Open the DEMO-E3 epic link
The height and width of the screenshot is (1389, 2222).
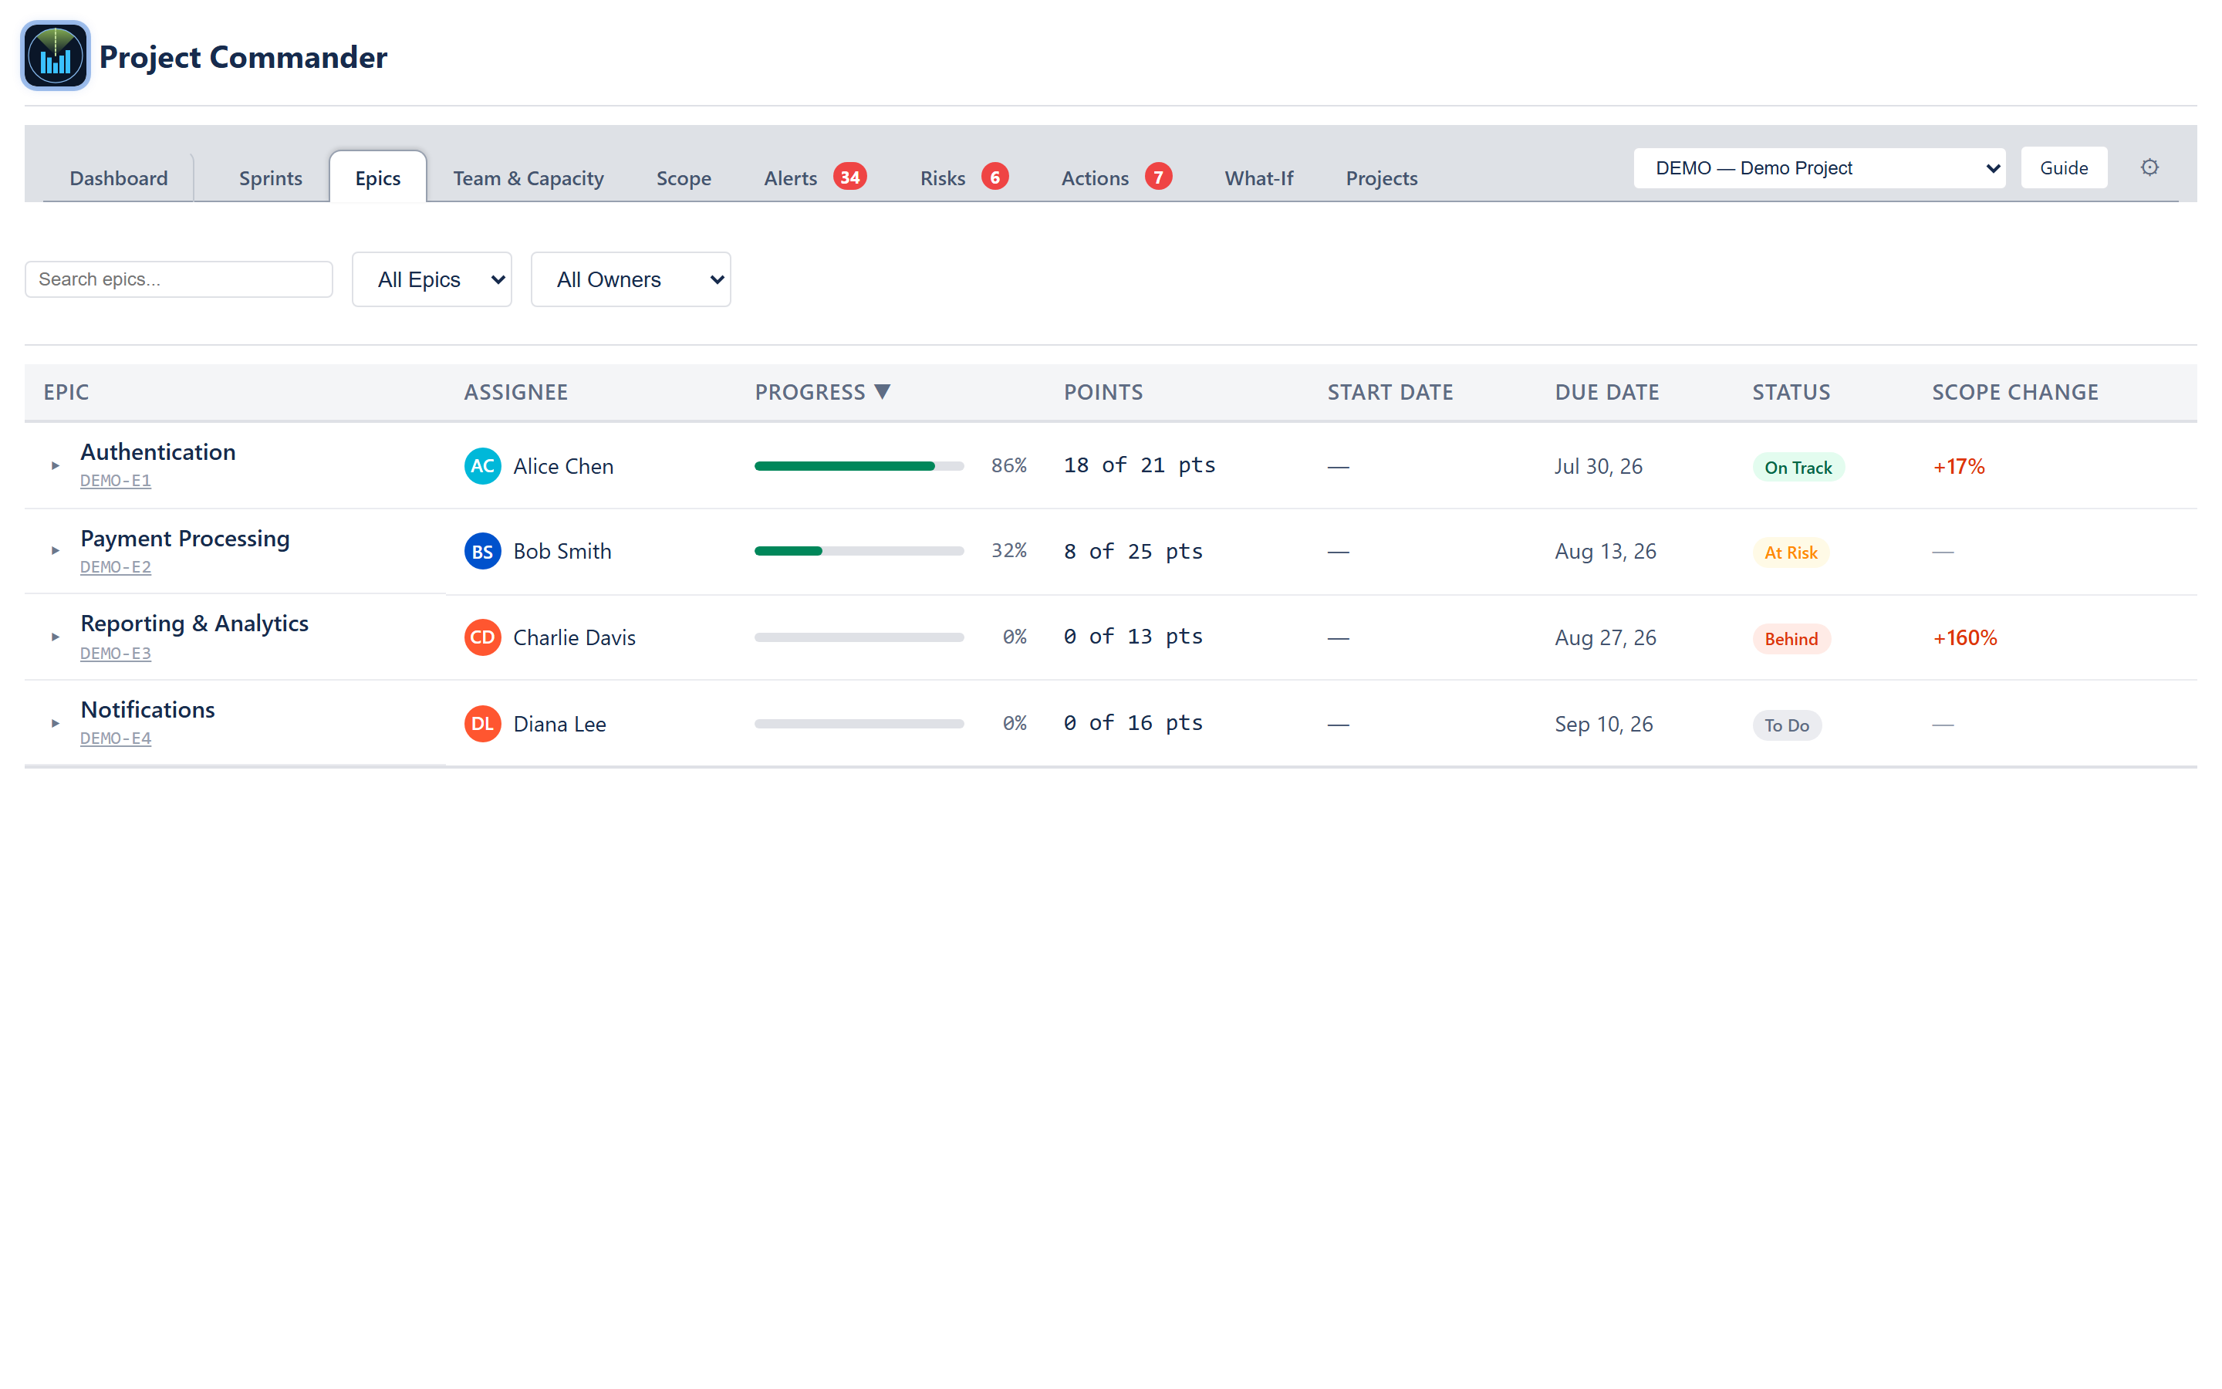click(x=116, y=653)
